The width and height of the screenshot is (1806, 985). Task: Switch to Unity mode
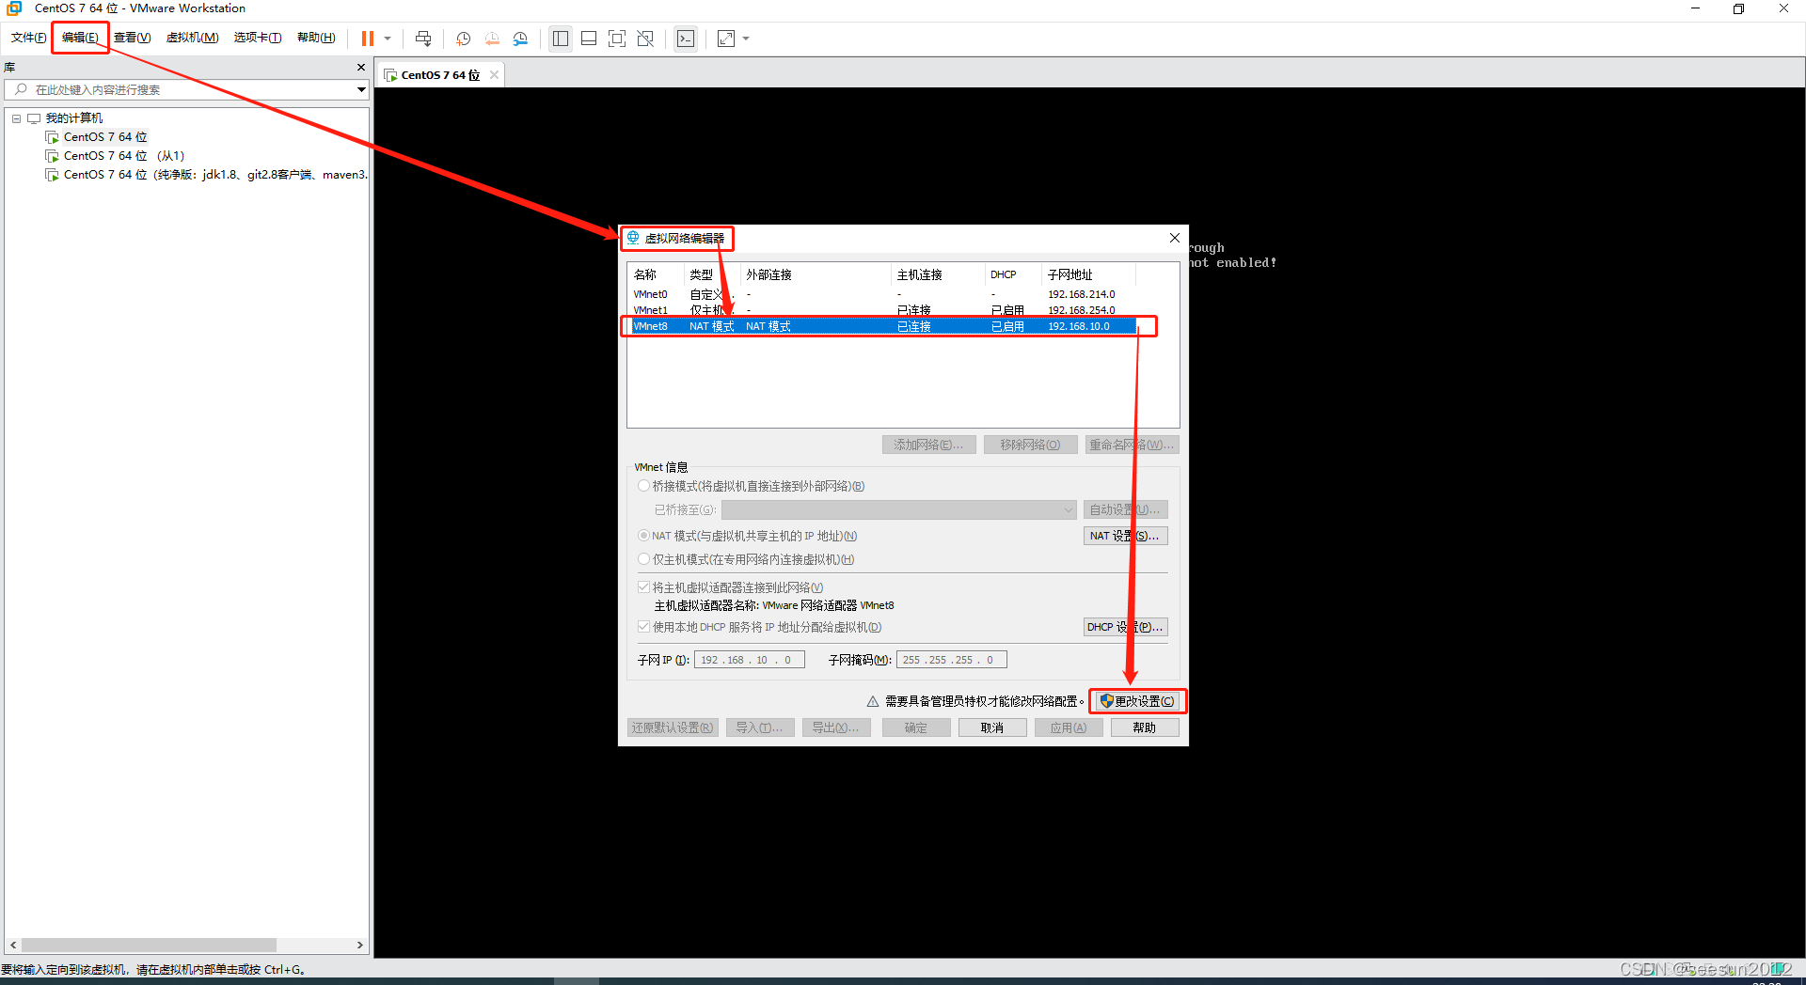(x=645, y=39)
